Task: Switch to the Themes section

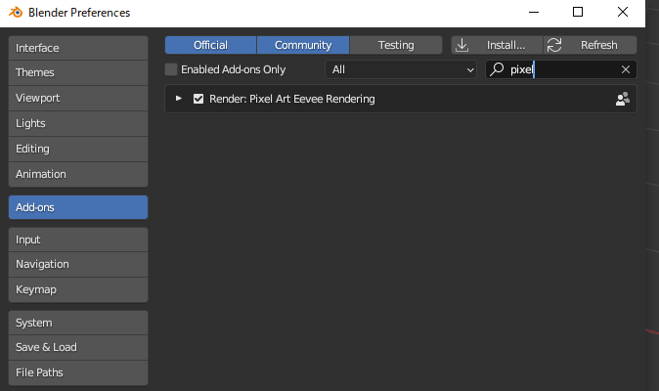Action: [78, 72]
